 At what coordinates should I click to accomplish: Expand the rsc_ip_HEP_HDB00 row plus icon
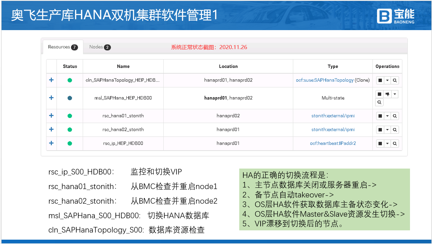tap(51, 143)
